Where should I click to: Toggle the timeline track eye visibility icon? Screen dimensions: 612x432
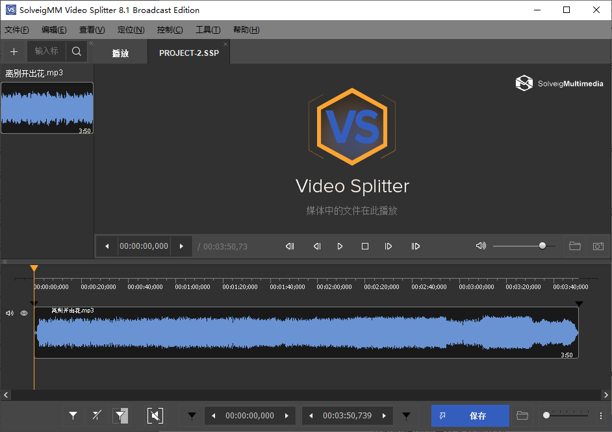point(24,313)
